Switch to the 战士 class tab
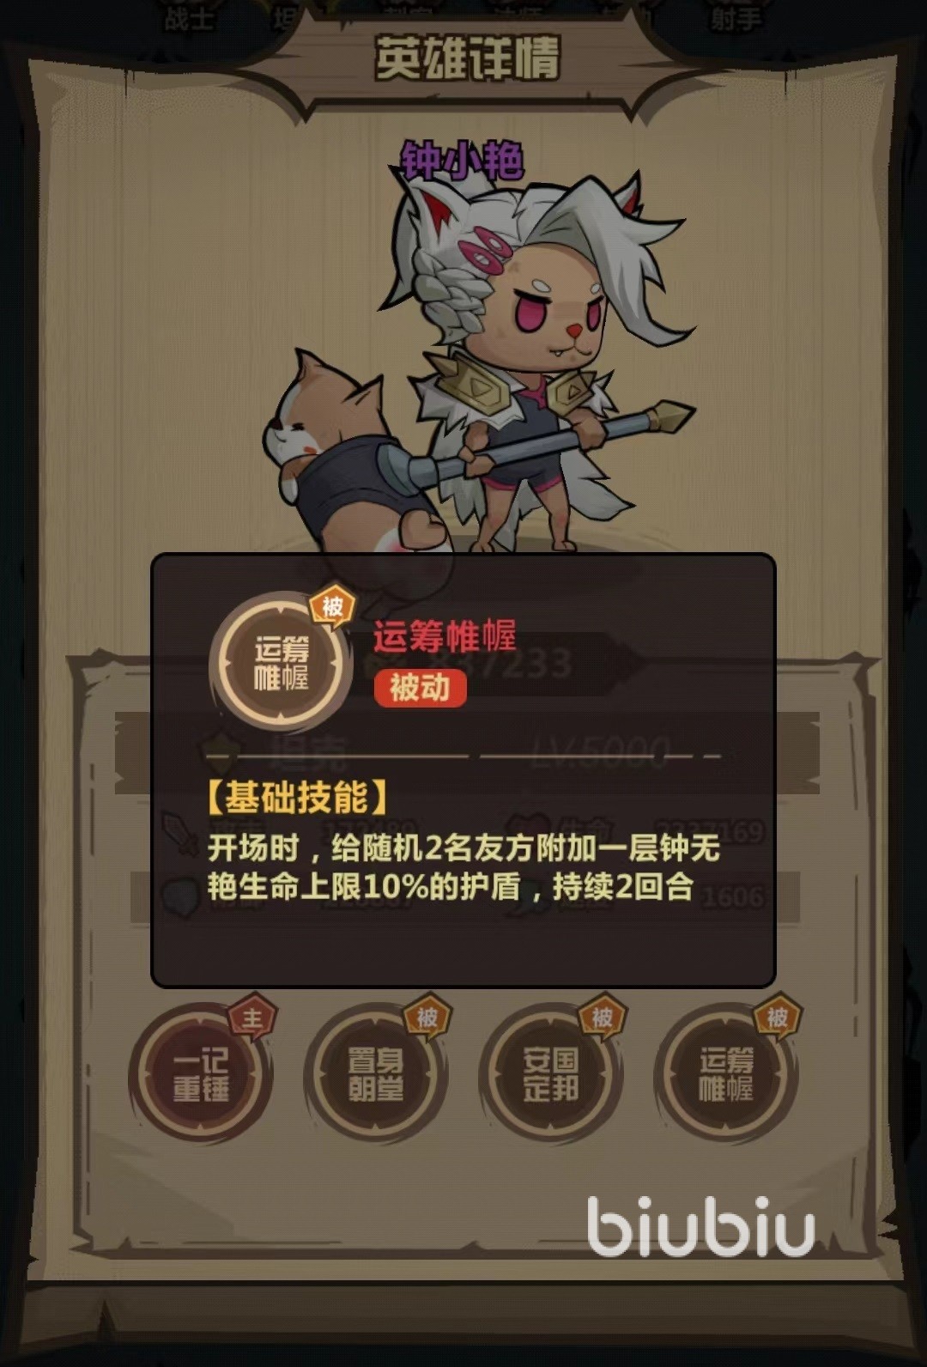The width and height of the screenshot is (927, 1367). [x=189, y=17]
